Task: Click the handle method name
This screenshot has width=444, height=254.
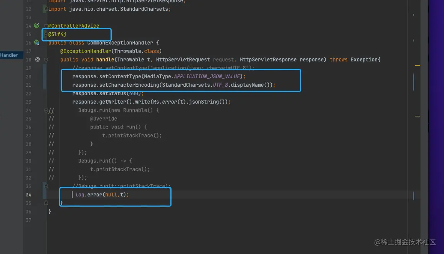Action: (x=105, y=59)
